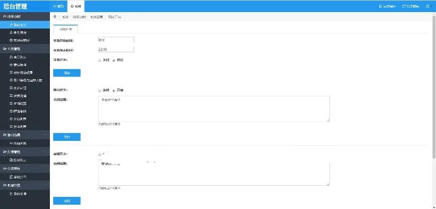Click the folder icon of the 公告管理 group
Viewport: 436px width, 209px height.
pos(5,168)
